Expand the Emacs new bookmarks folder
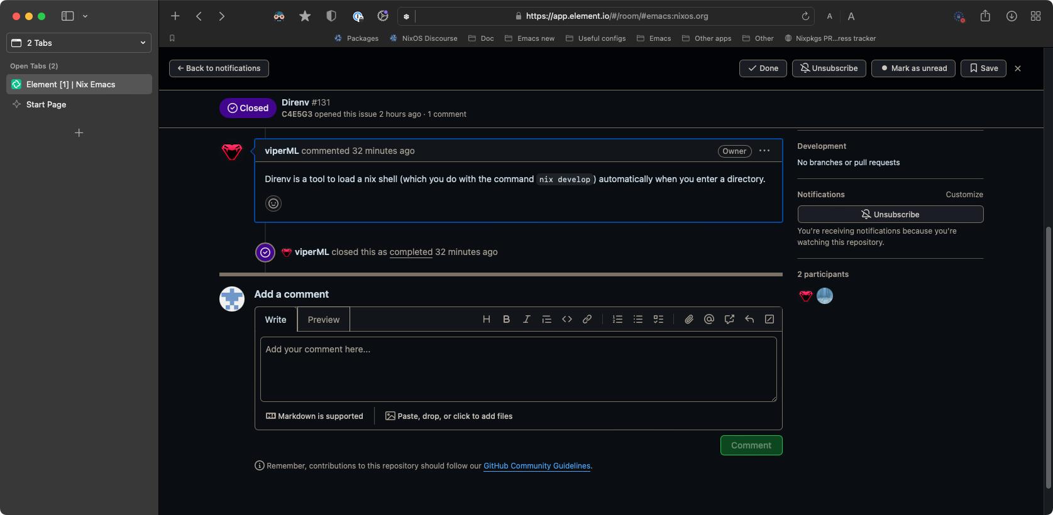The height and width of the screenshot is (515, 1053). coord(529,38)
